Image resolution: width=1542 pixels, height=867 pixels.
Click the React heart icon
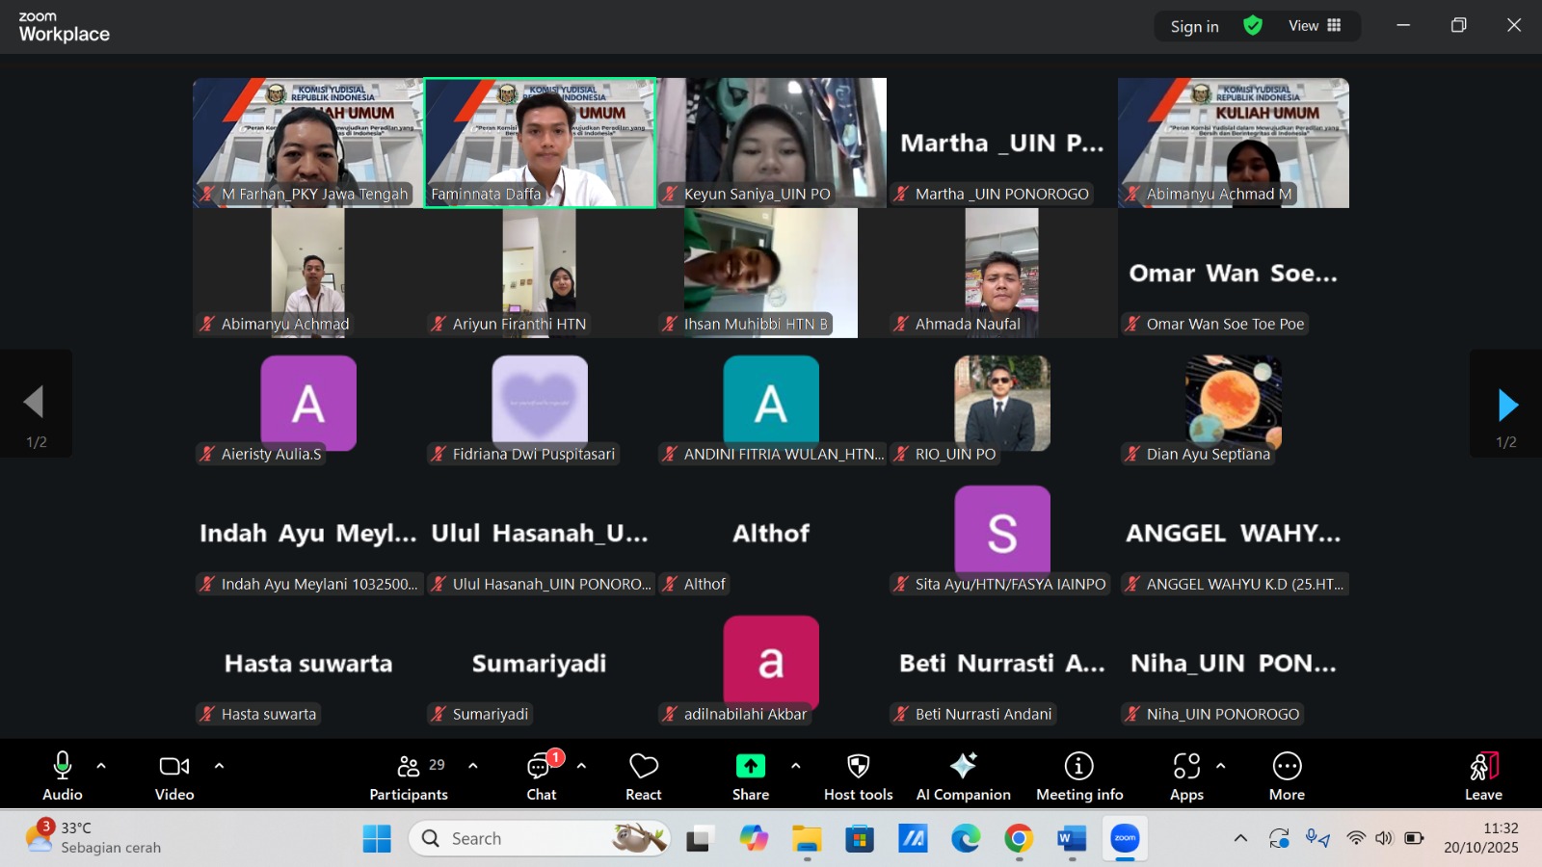[x=643, y=776]
